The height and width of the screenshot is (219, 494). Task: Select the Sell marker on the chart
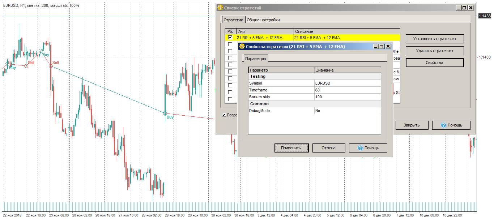[55, 62]
